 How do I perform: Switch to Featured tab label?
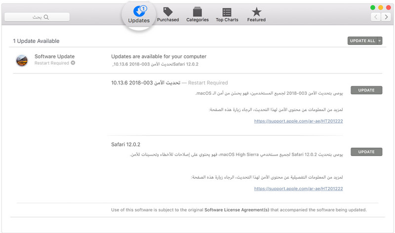click(256, 20)
